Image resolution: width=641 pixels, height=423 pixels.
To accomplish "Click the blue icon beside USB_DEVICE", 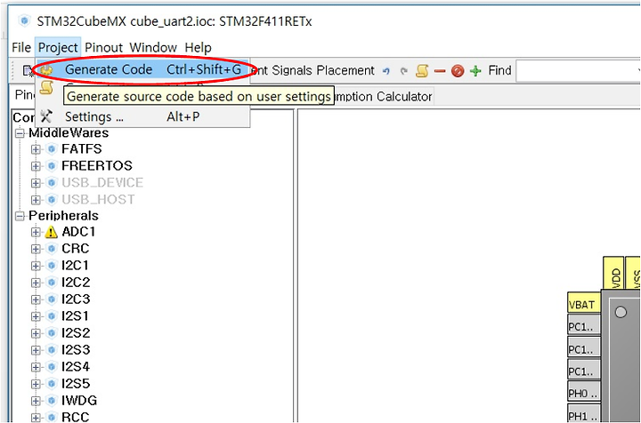I will coord(51,183).
